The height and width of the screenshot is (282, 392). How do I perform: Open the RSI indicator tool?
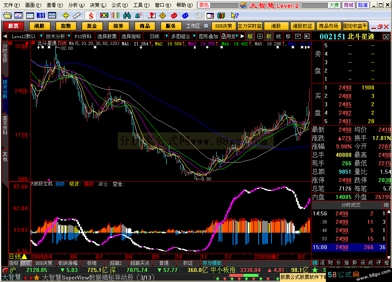41,16
